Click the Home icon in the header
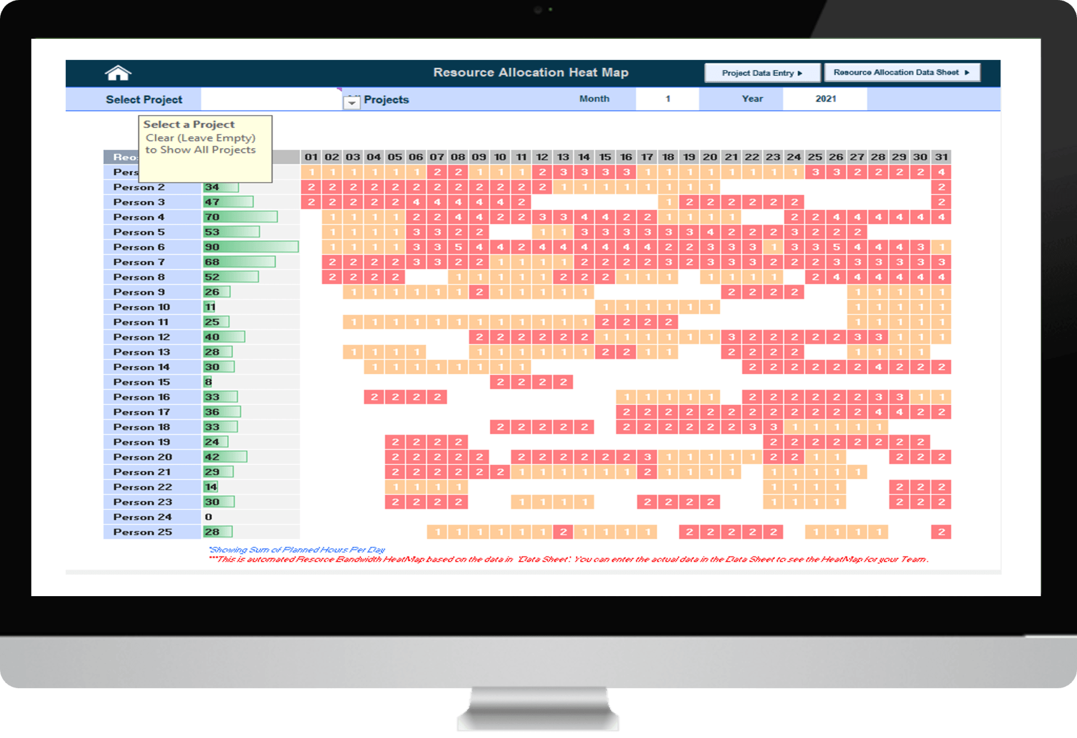Screen dimensions: 1077x738 pyautogui.click(x=118, y=73)
